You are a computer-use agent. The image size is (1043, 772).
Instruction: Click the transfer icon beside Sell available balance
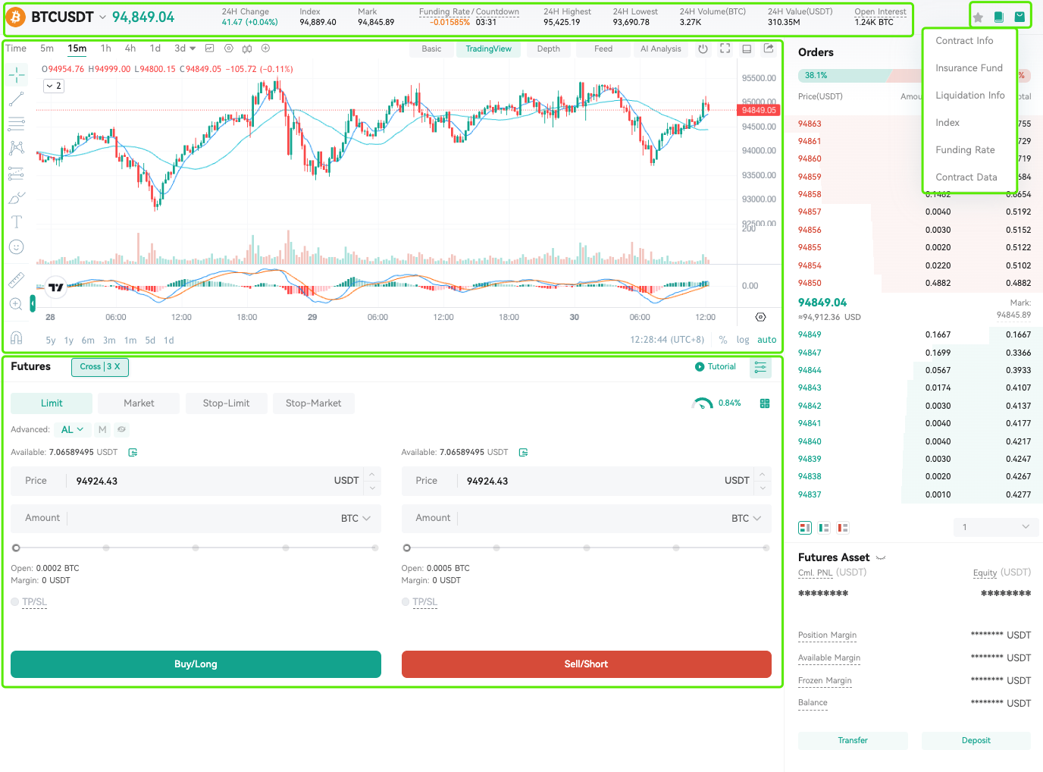pyautogui.click(x=523, y=453)
